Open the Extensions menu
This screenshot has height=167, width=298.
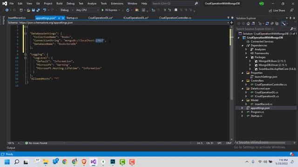[x=117, y=3]
